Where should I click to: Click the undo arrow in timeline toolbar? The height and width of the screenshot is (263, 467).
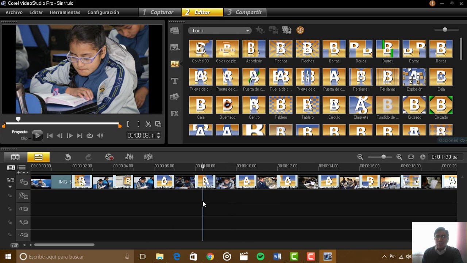pyautogui.click(x=68, y=157)
